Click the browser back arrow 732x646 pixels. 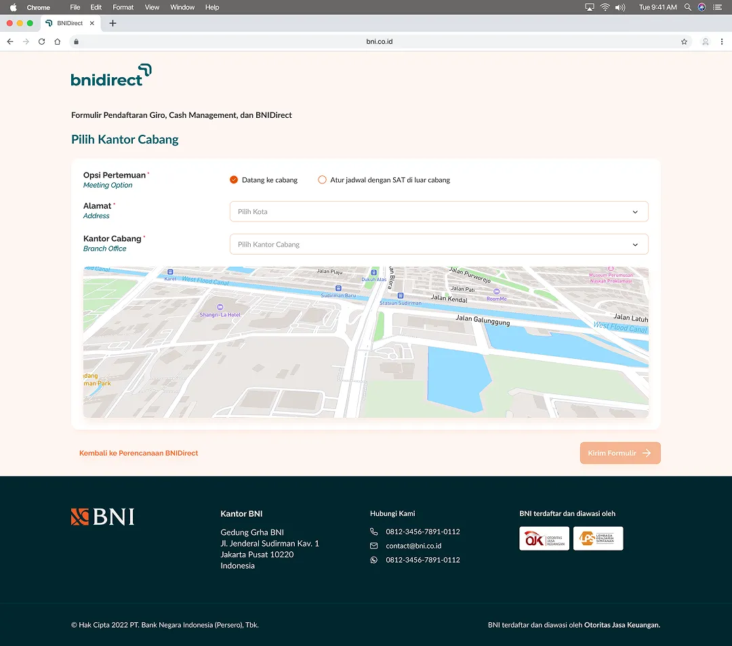pos(10,41)
